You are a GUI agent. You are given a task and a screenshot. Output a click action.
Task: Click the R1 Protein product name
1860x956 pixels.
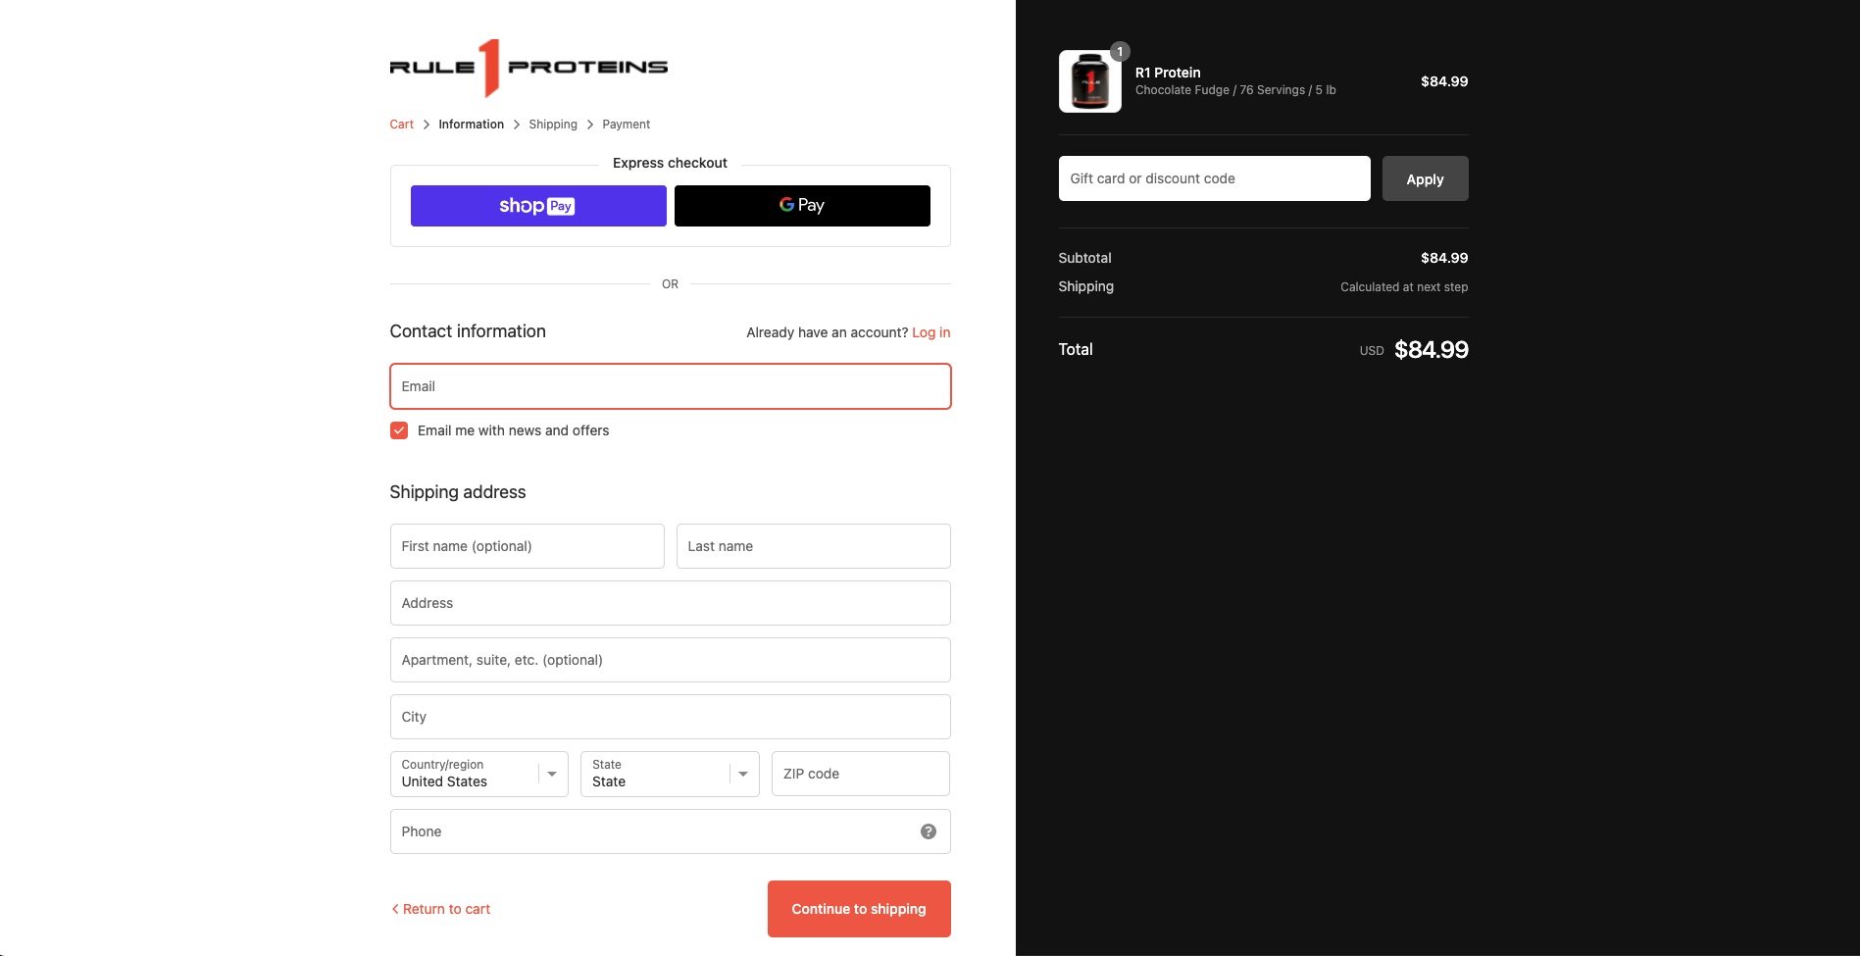[1168, 73]
